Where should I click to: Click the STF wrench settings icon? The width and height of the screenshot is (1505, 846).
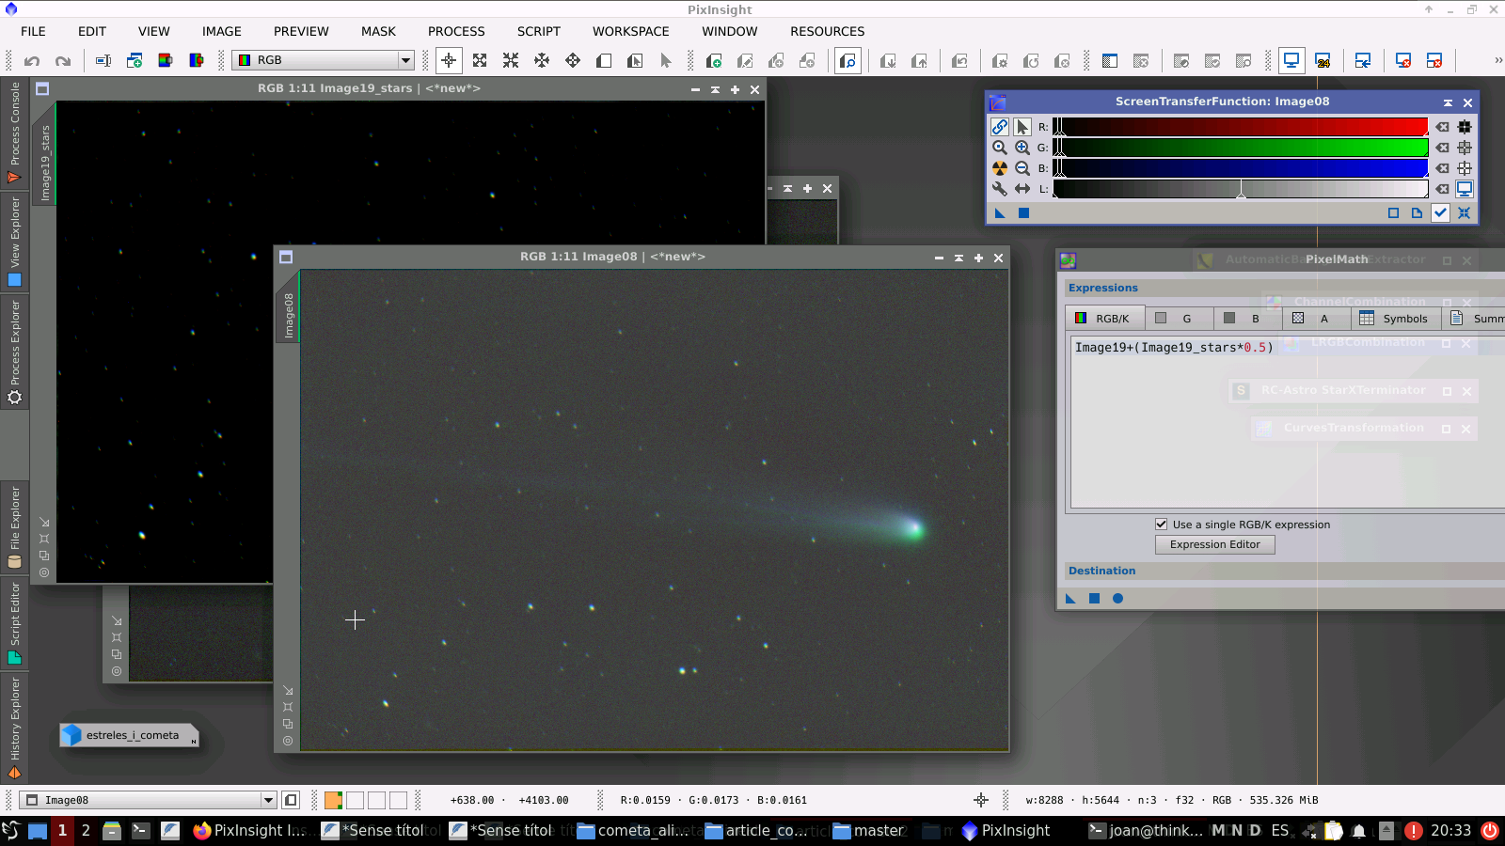(999, 189)
